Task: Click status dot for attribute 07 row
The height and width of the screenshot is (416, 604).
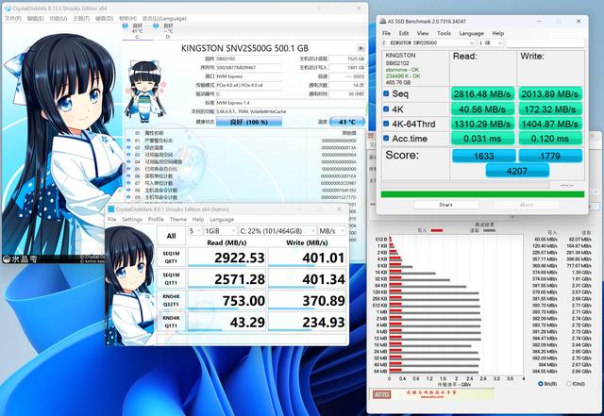Action: 128,183
